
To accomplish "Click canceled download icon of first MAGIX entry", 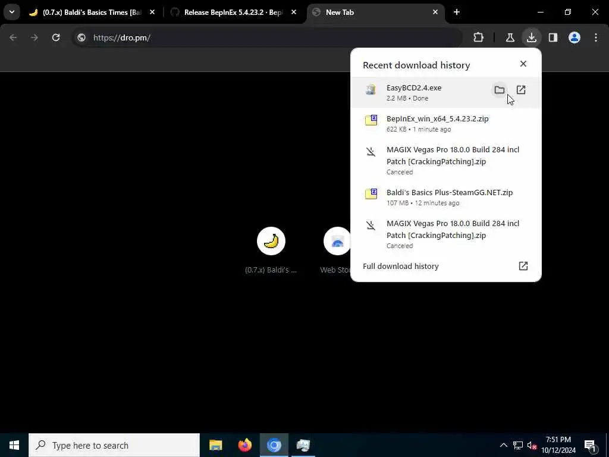I will (371, 152).
